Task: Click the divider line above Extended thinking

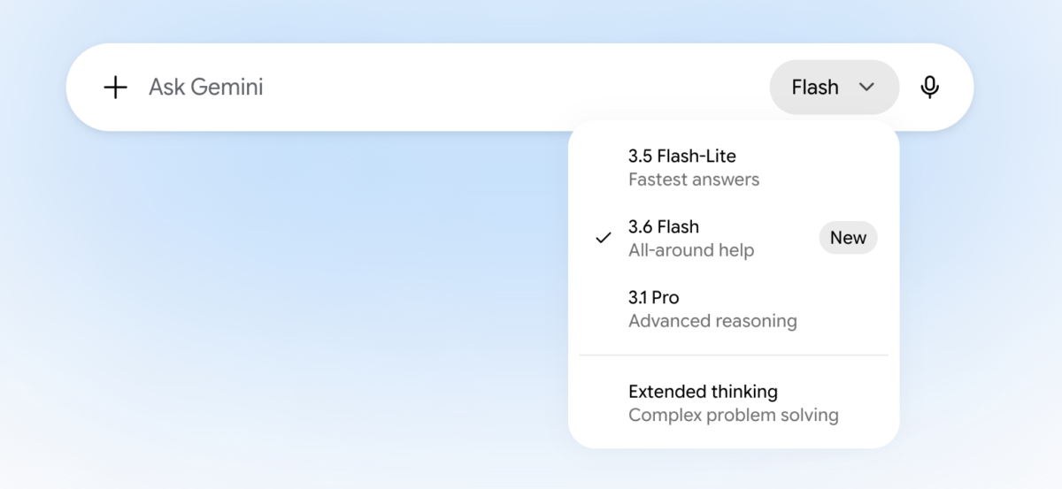Action: pos(734,355)
